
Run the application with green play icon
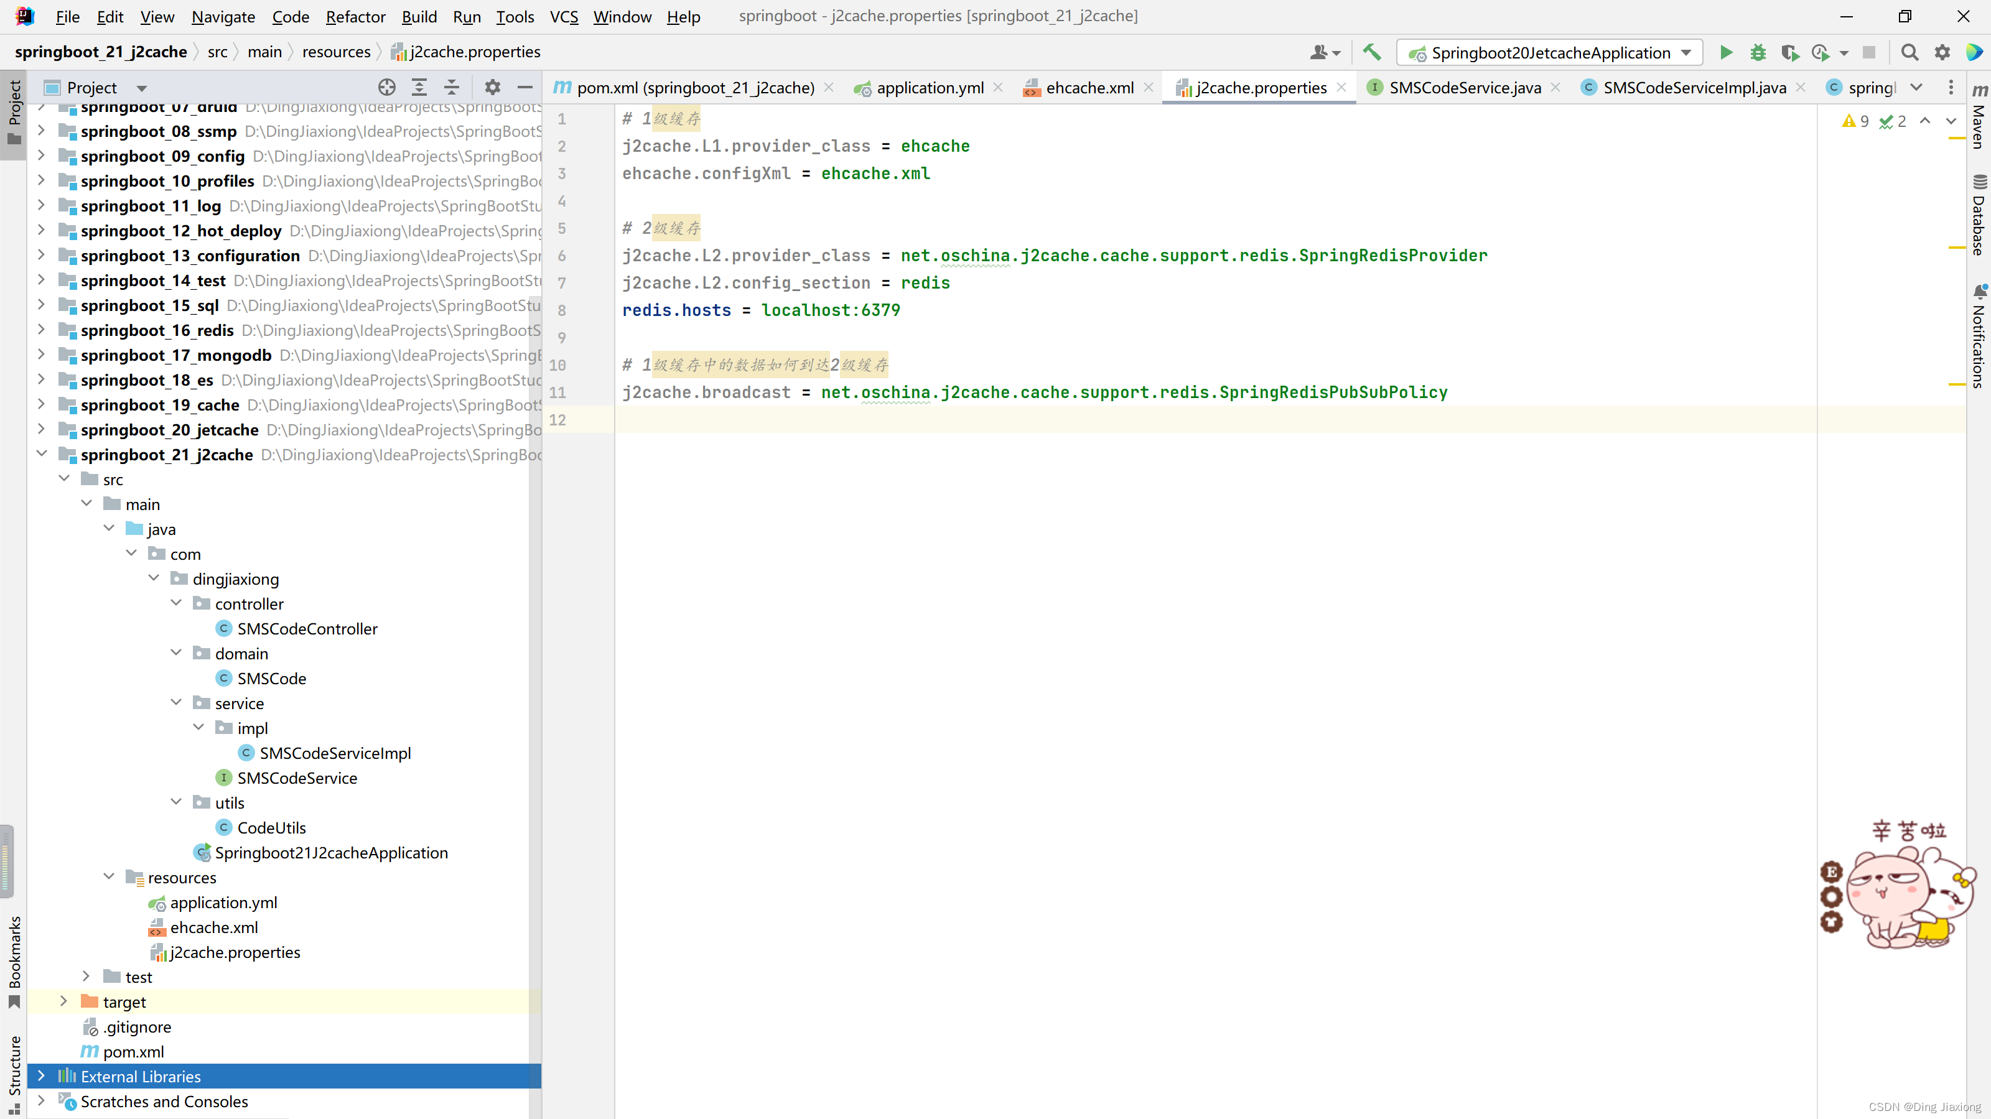coord(1726,52)
